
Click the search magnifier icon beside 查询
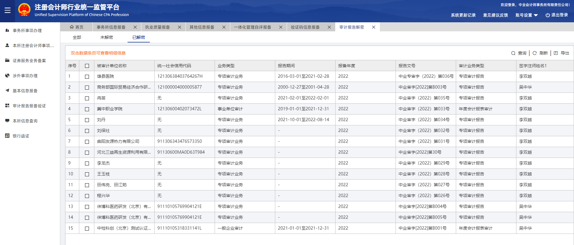[x=513, y=53]
